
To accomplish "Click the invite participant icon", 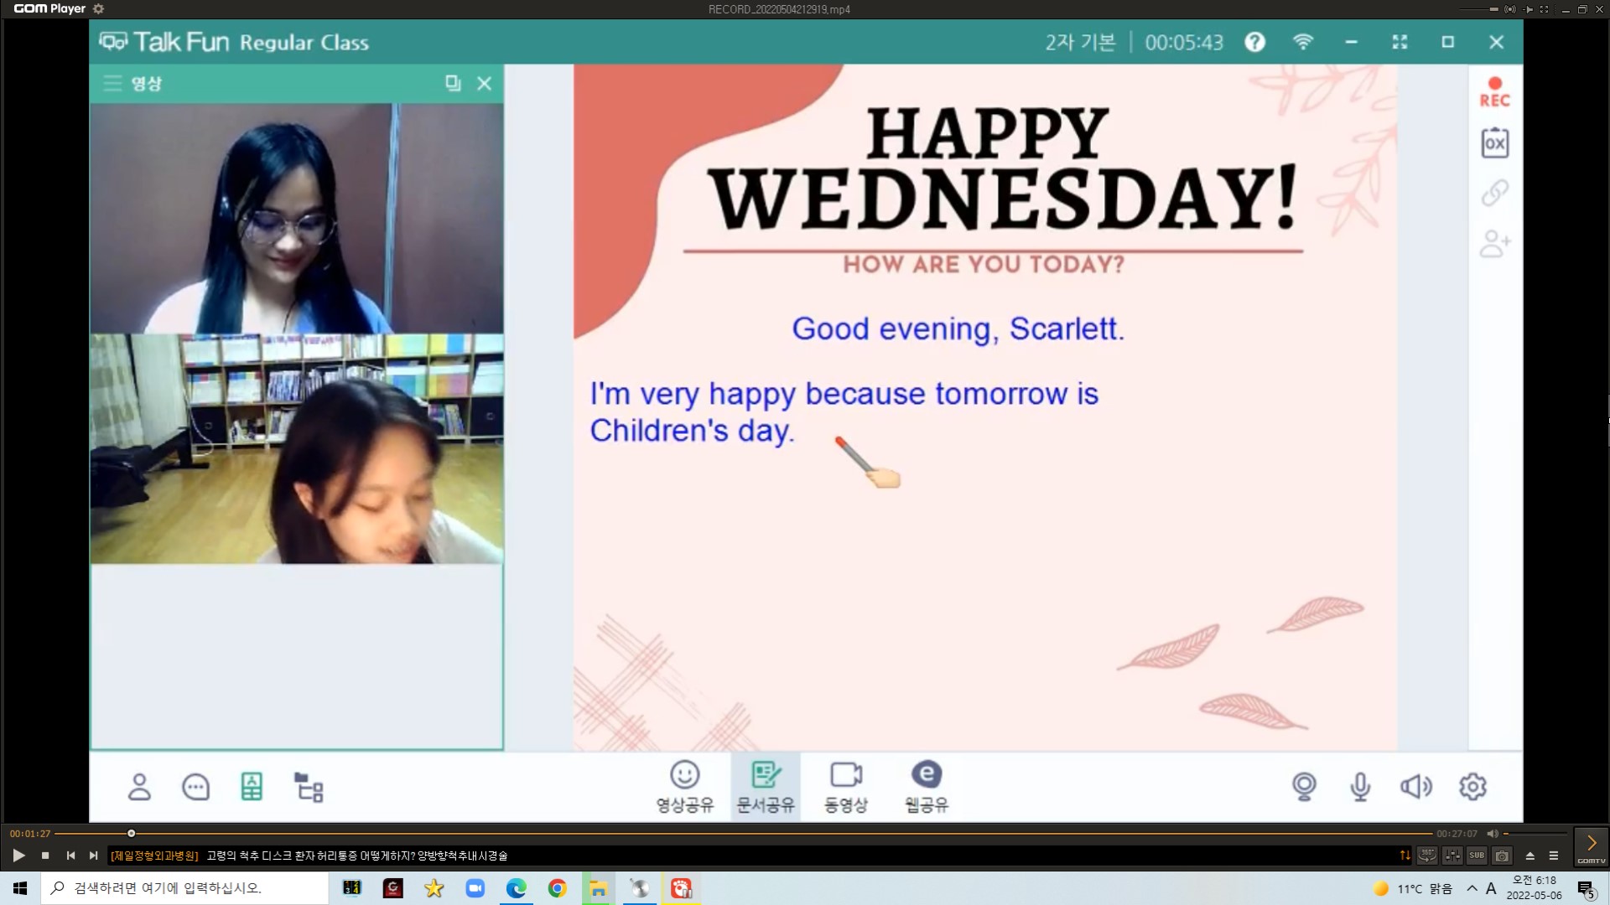I will [1494, 244].
